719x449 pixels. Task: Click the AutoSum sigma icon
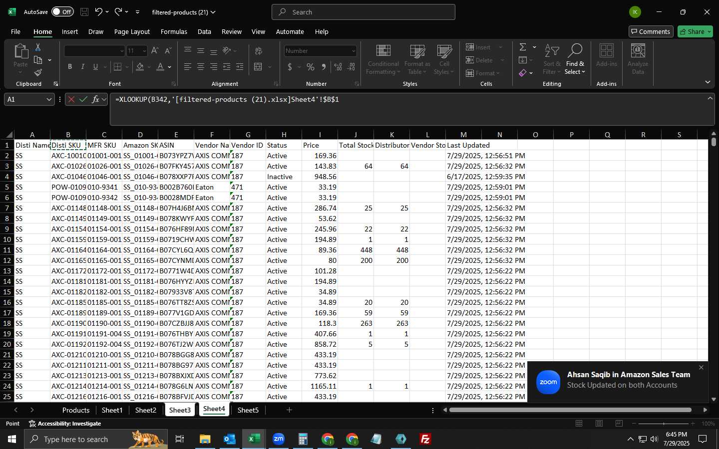523,47
